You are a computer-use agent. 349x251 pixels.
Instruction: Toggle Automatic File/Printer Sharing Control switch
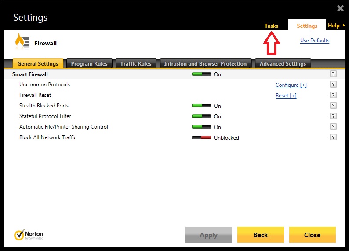(201, 127)
